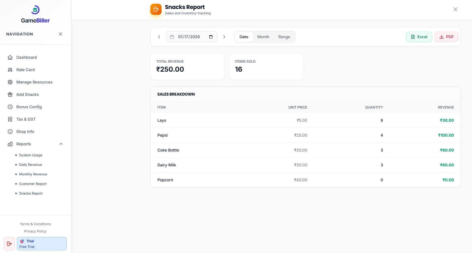The image size is (472, 253).
Task: Click the Items Sold 16 card
Action: click(x=266, y=67)
